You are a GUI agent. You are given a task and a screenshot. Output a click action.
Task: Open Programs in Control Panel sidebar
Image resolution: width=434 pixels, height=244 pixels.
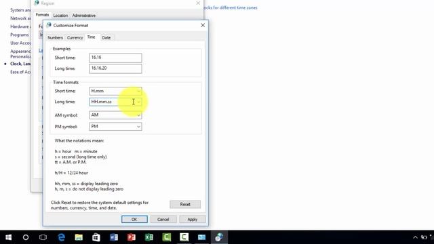tap(20, 35)
